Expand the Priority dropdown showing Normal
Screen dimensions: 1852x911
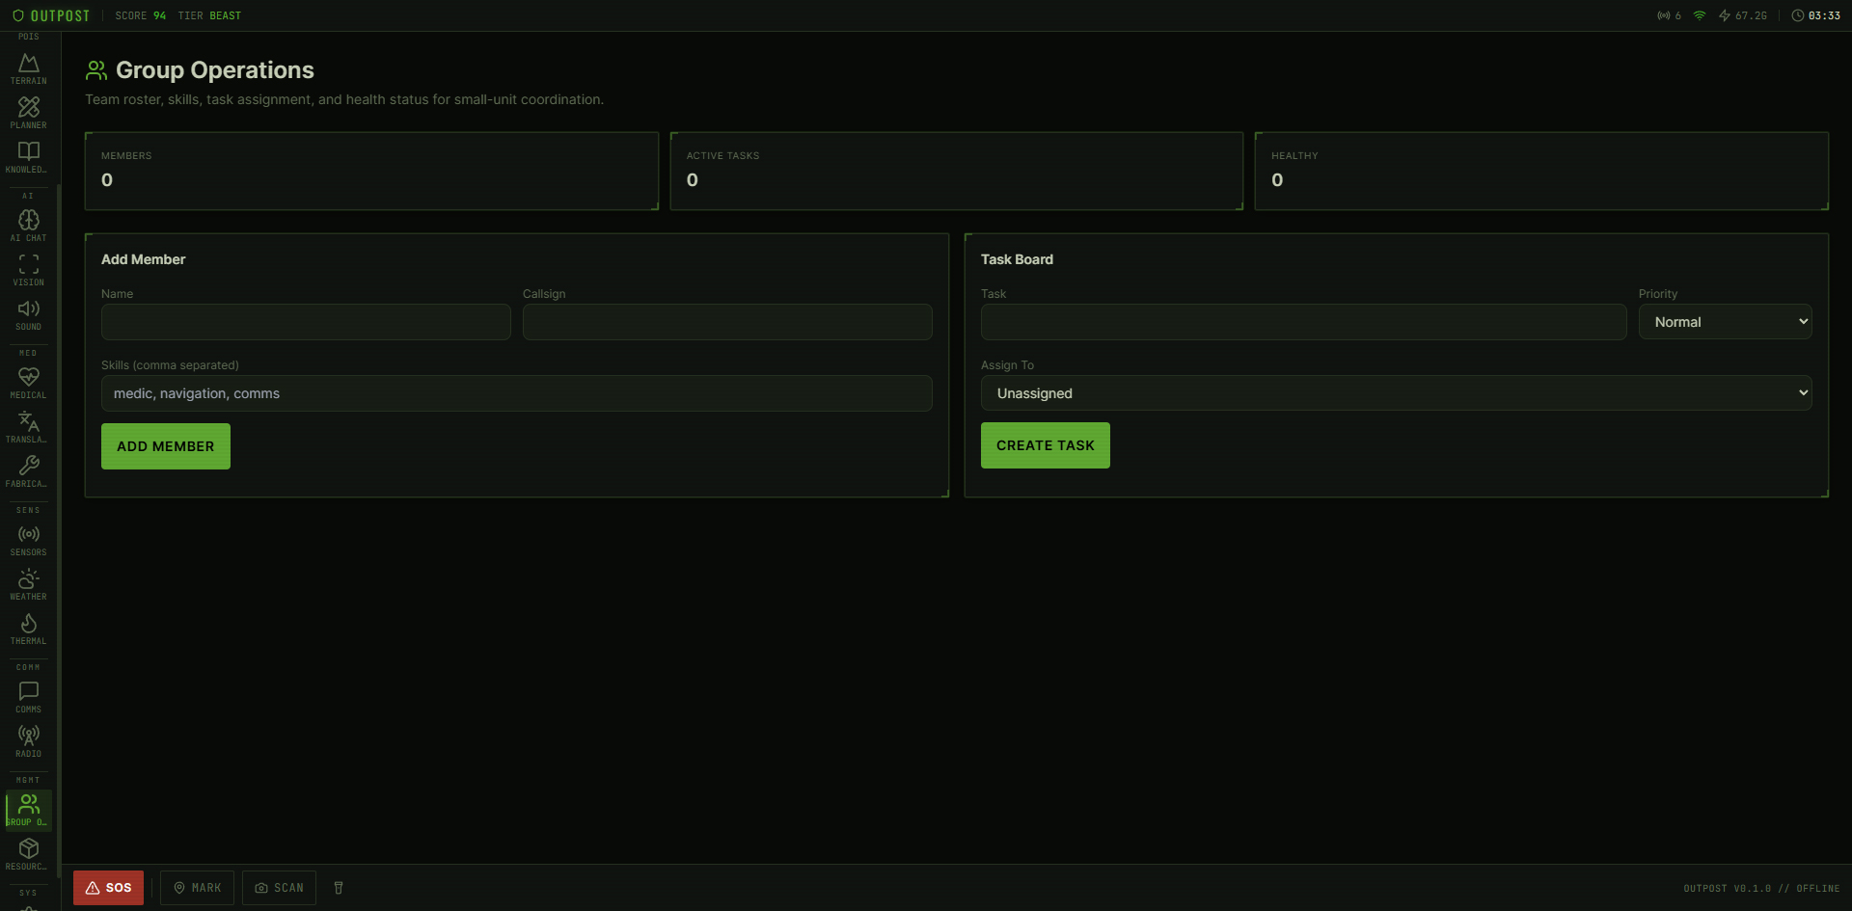tap(1725, 322)
